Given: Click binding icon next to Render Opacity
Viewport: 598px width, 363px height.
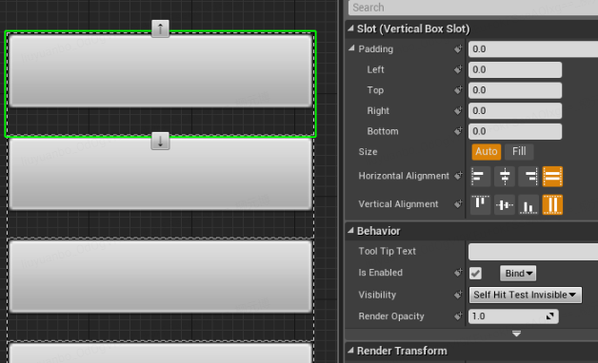Looking at the screenshot, I should tap(458, 315).
